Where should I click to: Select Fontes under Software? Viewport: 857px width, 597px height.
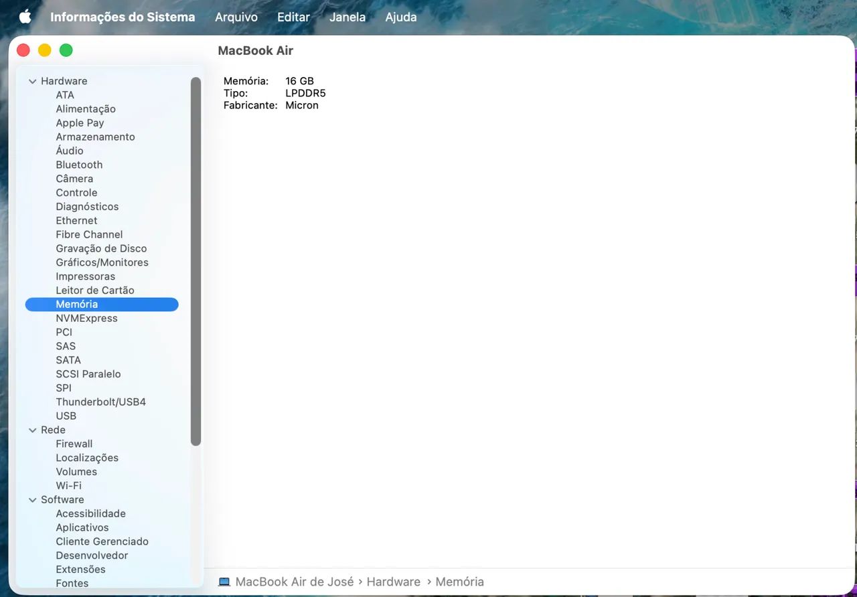point(72,584)
